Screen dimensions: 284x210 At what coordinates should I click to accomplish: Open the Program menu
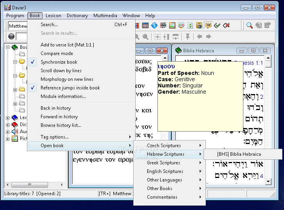[x=15, y=16]
